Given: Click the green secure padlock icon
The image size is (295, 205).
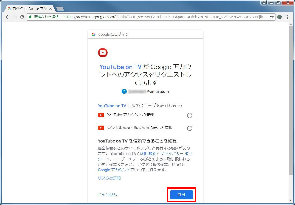Looking at the screenshot, I should coord(30,17).
